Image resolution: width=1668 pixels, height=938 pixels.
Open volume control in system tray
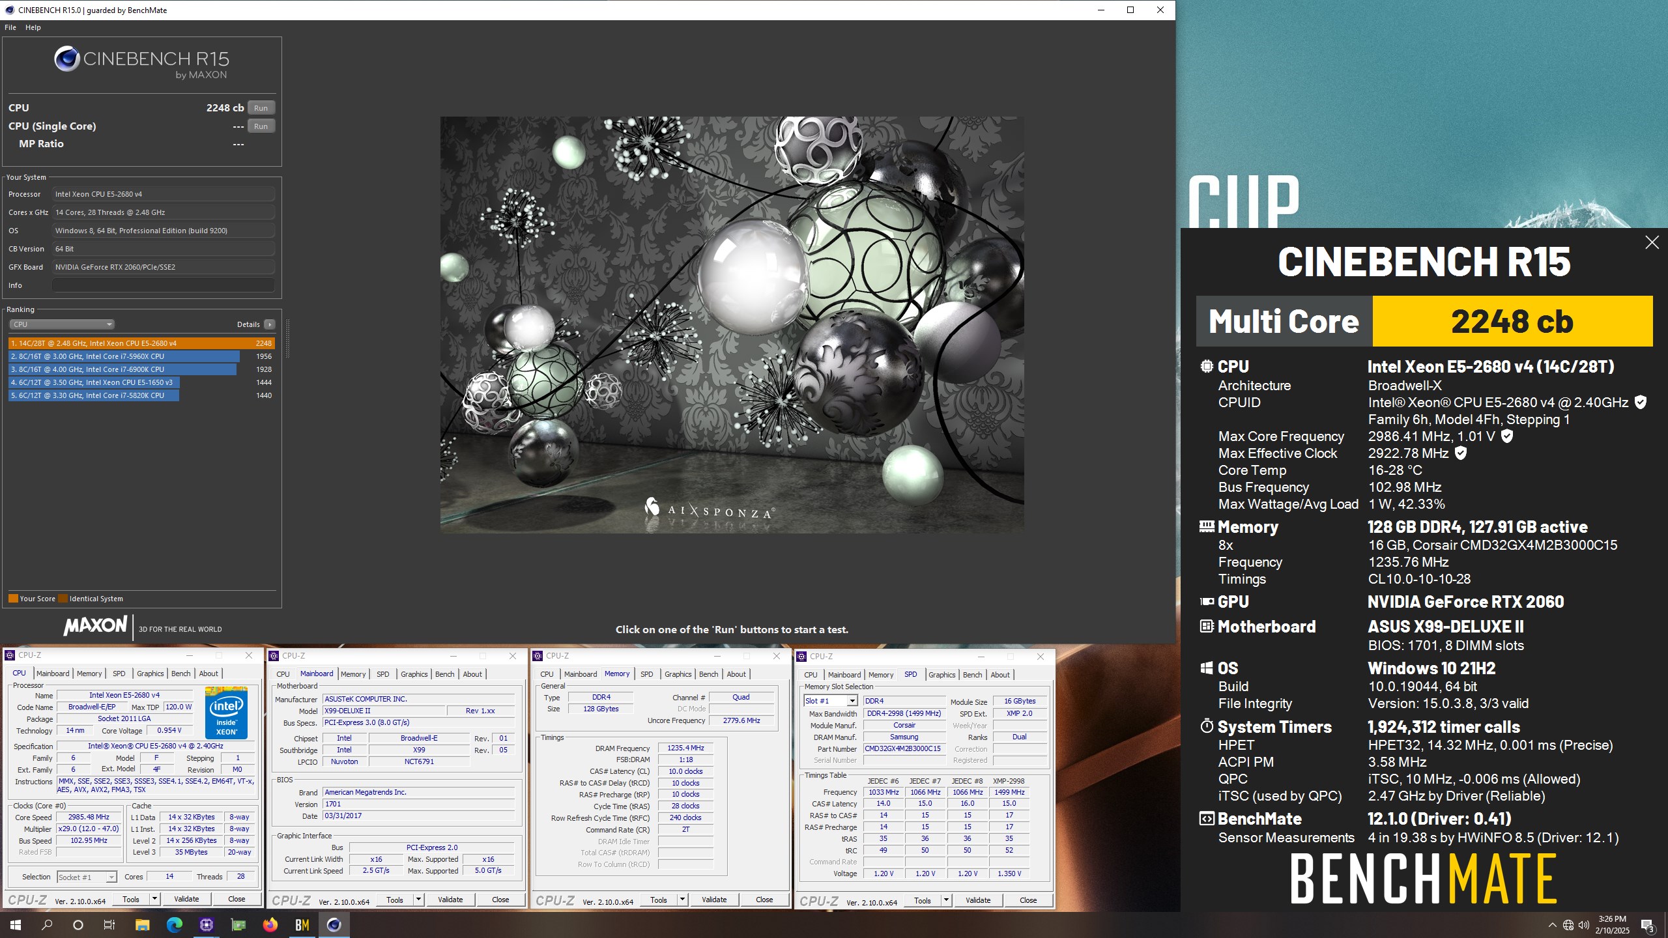(x=1584, y=925)
